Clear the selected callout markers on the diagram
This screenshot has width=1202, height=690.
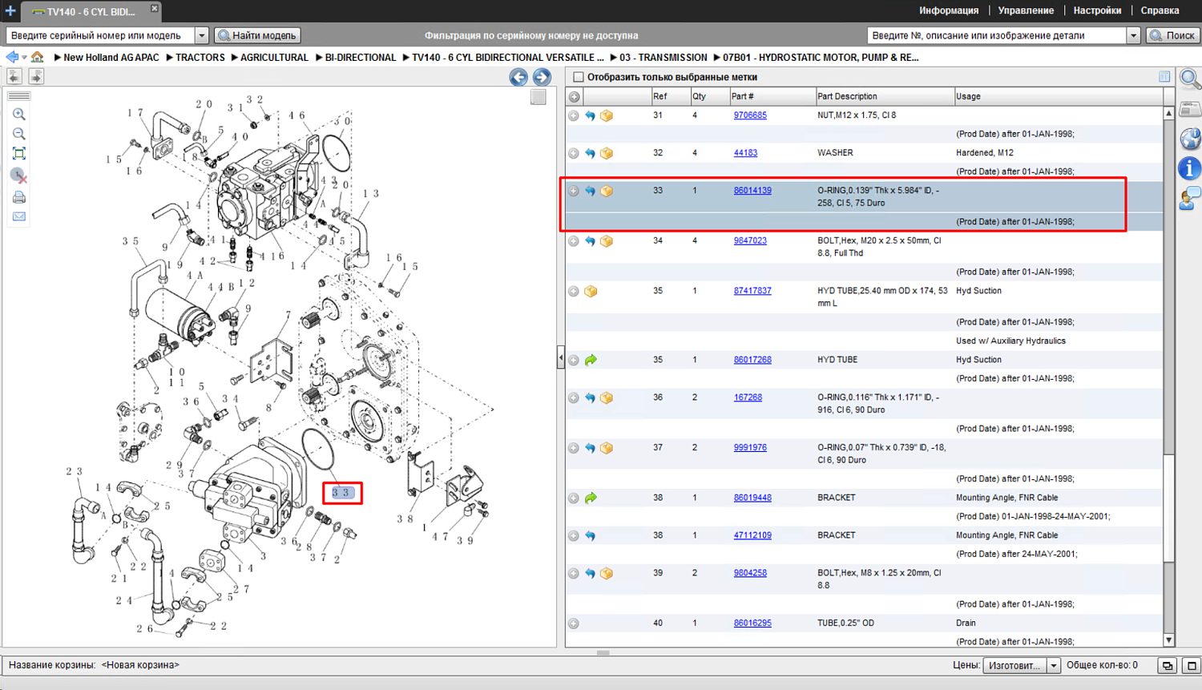point(19,176)
